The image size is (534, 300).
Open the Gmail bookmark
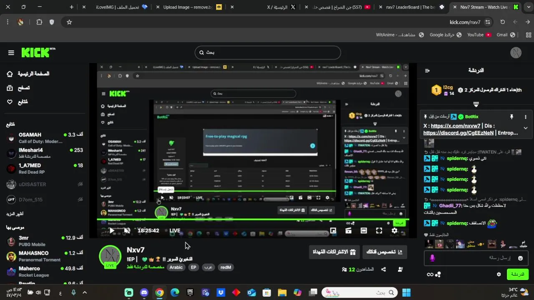click(x=506, y=35)
